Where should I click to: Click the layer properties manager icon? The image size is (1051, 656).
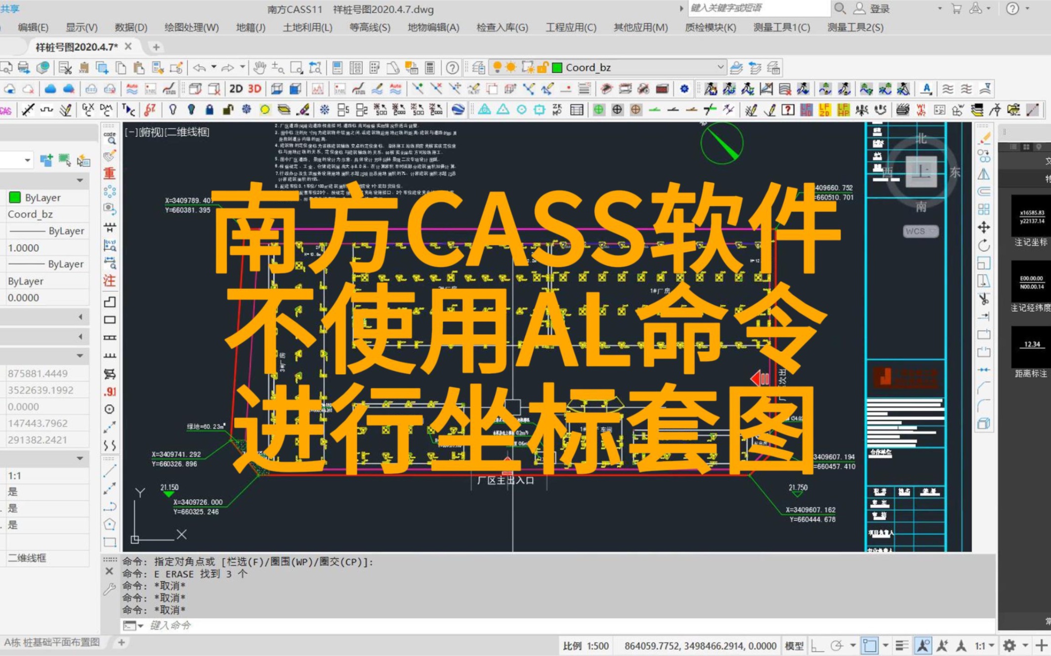coord(478,68)
